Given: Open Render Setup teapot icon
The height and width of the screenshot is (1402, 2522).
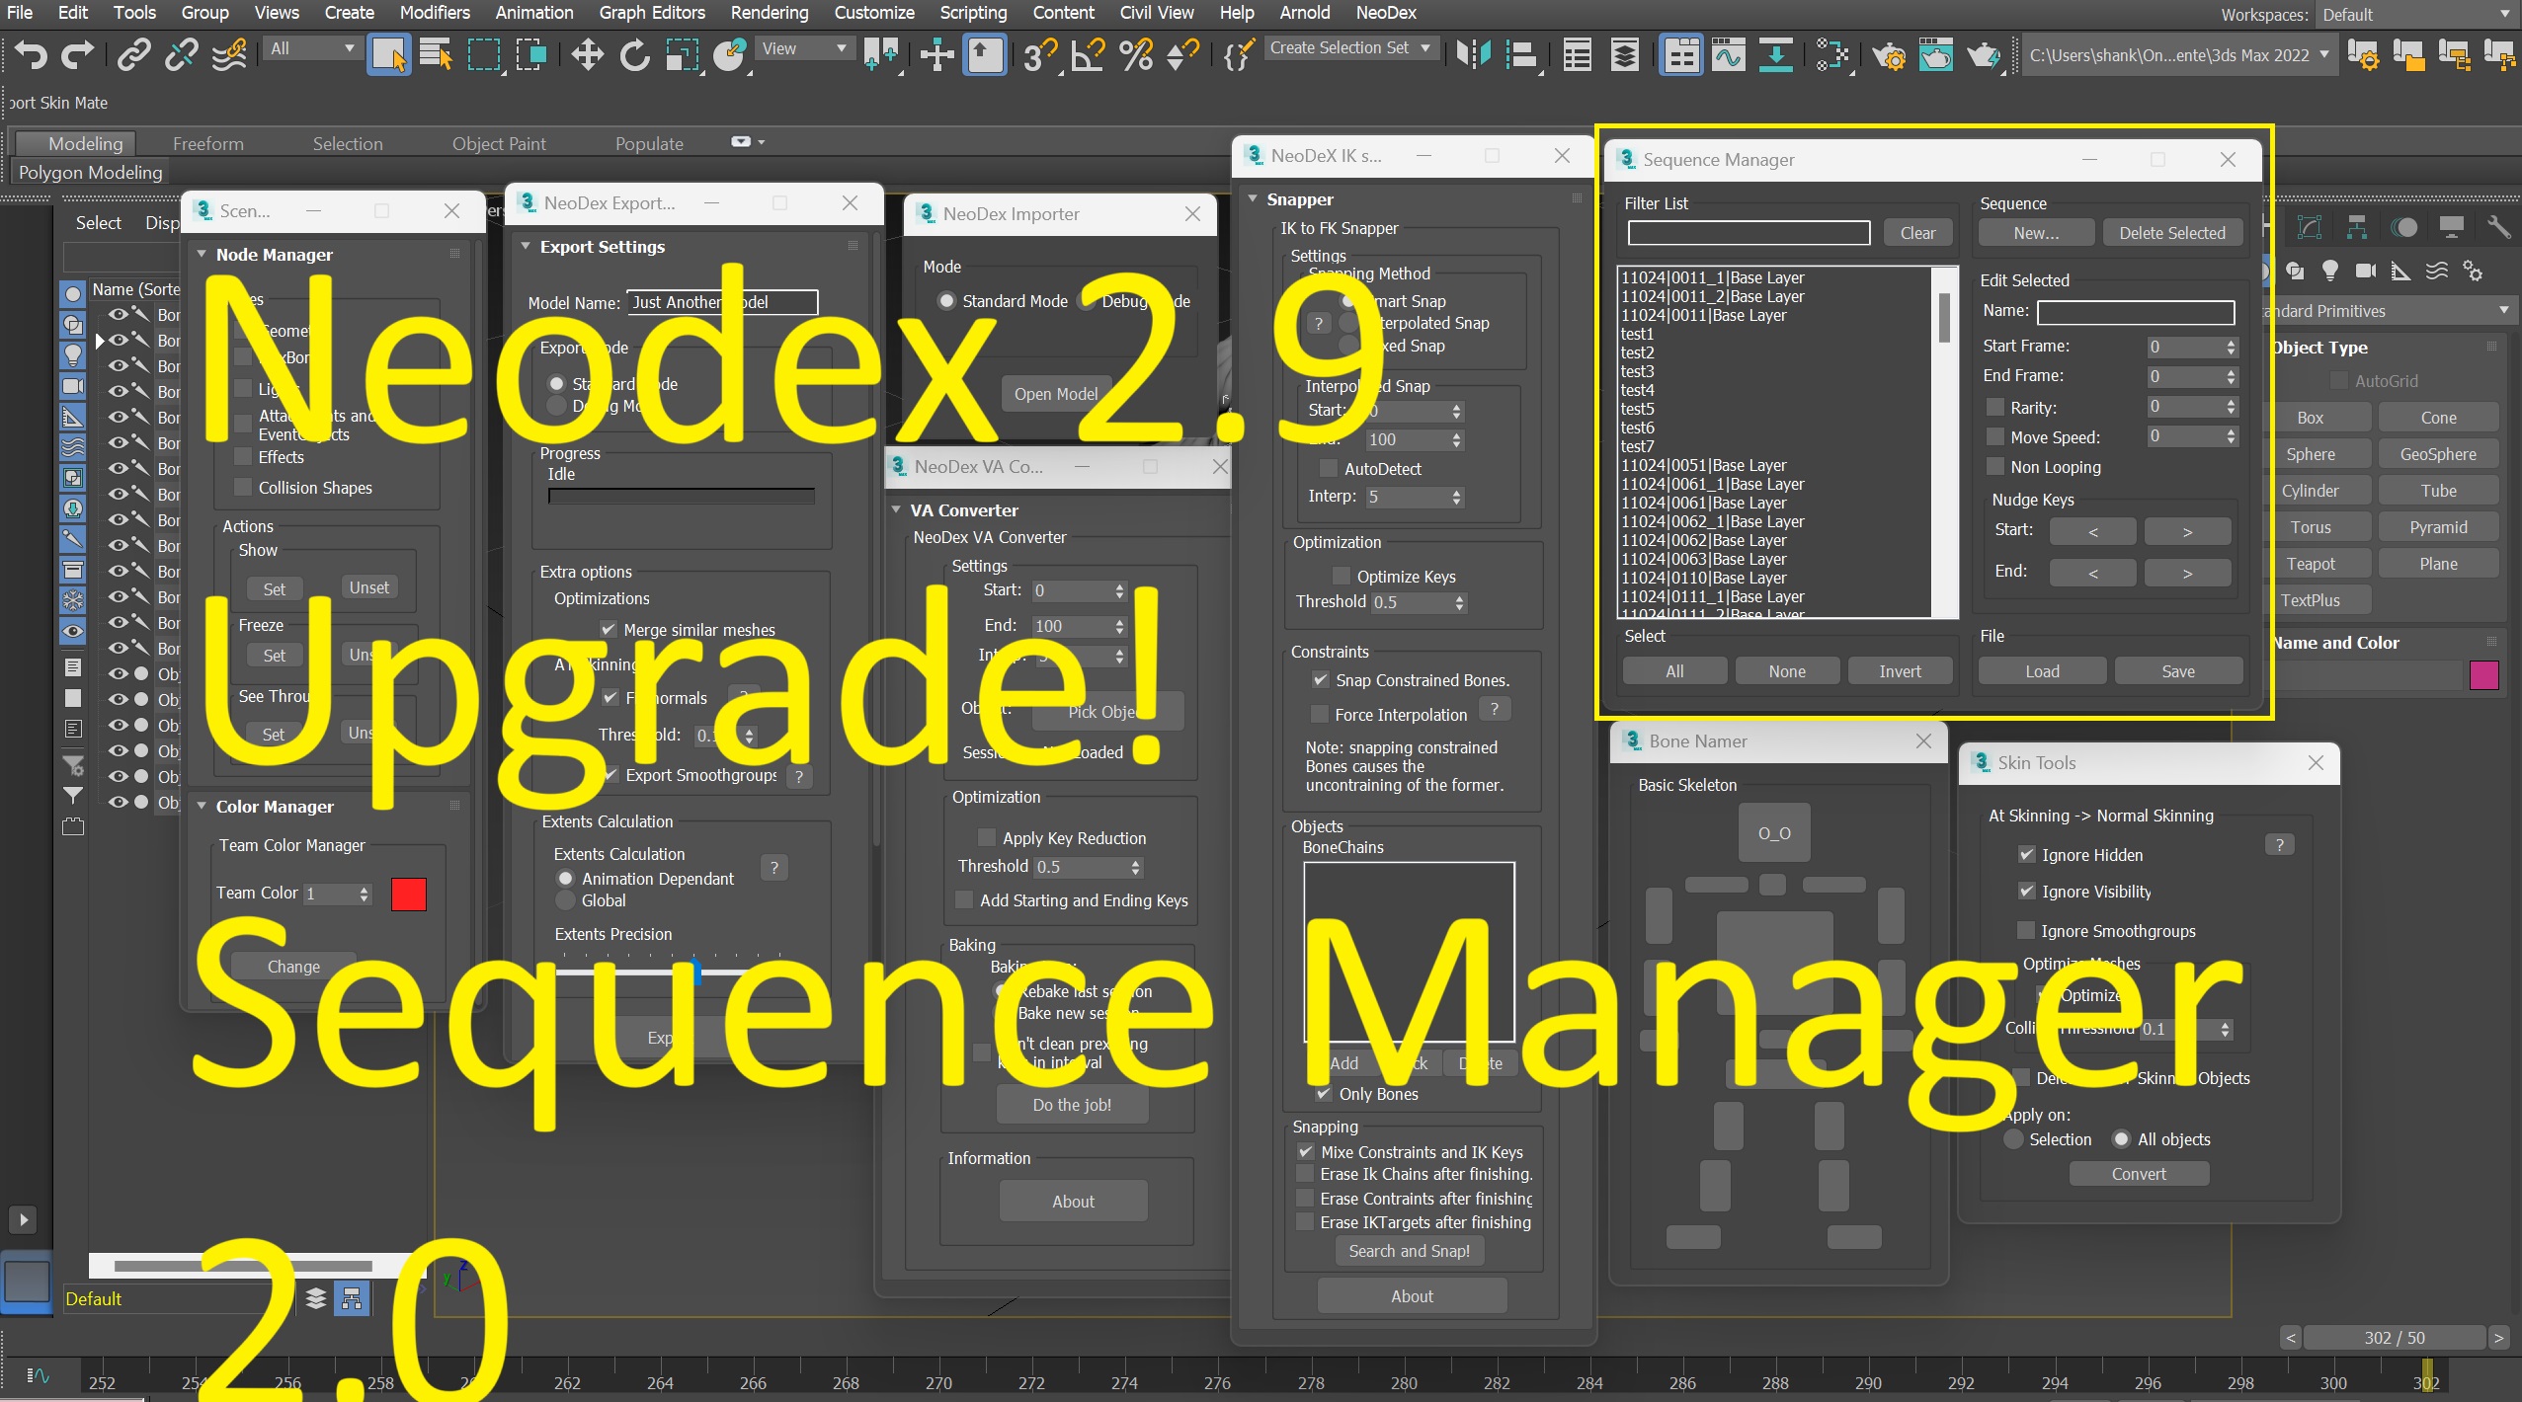Looking at the screenshot, I should click(x=1889, y=54).
